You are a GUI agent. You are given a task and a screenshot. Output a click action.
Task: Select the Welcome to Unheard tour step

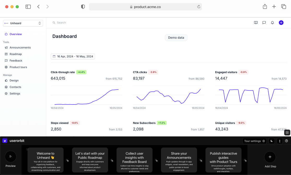(45, 160)
